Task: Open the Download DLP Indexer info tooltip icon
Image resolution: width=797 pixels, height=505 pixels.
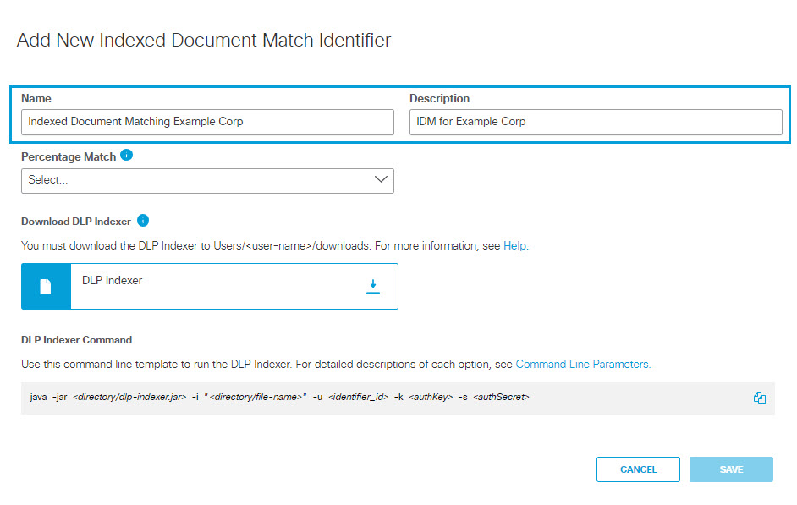Action: [143, 221]
